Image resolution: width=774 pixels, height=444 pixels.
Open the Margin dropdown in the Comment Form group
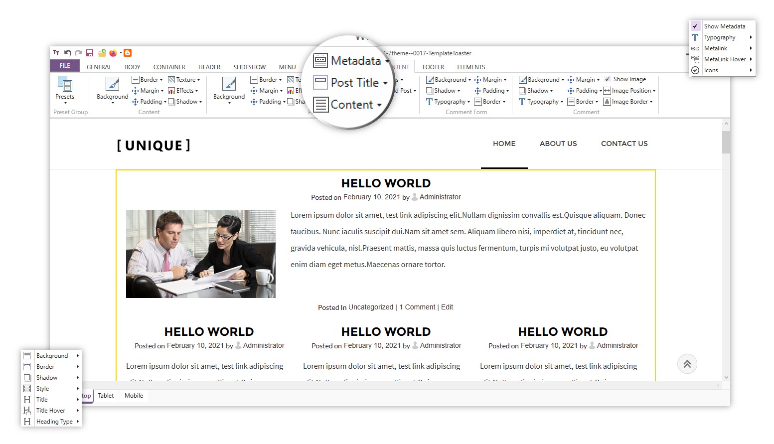tap(490, 80)
